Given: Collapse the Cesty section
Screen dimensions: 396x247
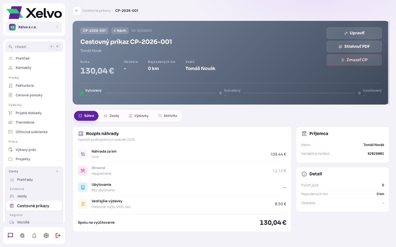Looking at the screenshot, I should (x=34, y=171).
